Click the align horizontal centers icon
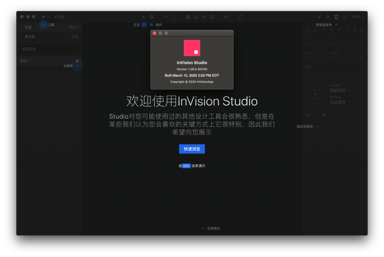 click(331, 30)
